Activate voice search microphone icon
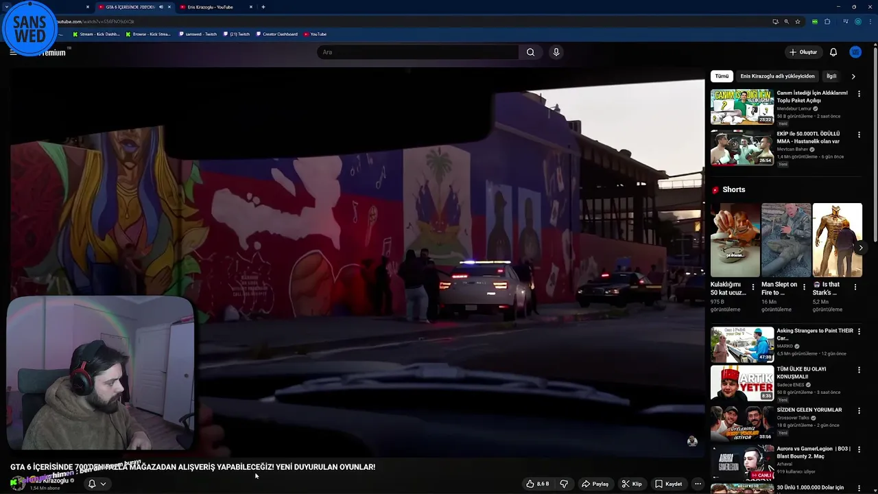 tap(556, 52)
